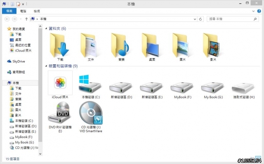Select the music folder under 本機 in sidebar

[18, 99]
